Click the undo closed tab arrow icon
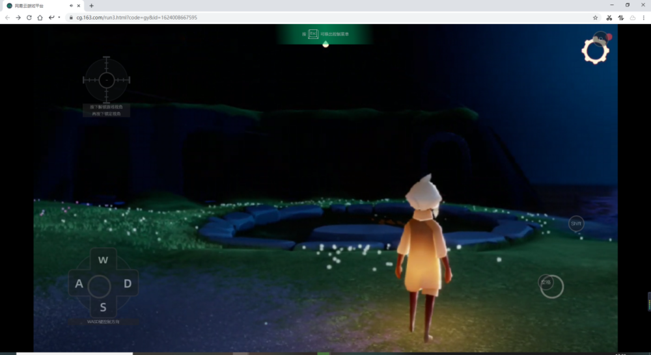 tap(51, 18)
